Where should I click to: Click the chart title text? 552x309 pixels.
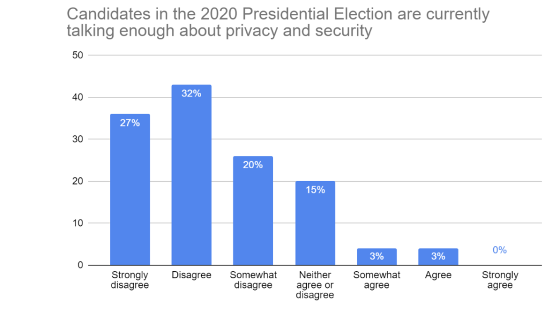278,22
